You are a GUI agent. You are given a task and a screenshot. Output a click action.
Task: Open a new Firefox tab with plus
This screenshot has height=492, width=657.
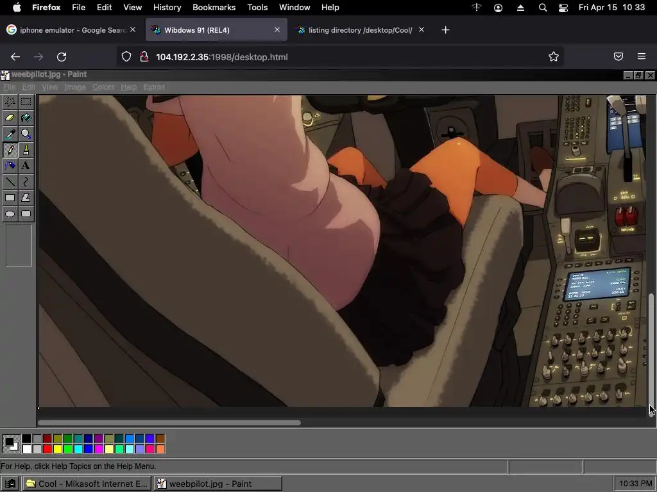[x=445, y=30]
